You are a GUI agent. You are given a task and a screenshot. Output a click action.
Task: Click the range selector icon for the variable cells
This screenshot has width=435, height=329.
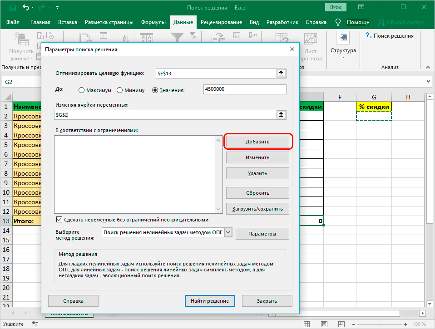click(282, 115)
